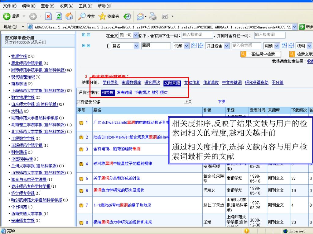313x234 pixels.
Task: Open 科学通报 source link
Action: pyautogui.click(x=19, y=152)
